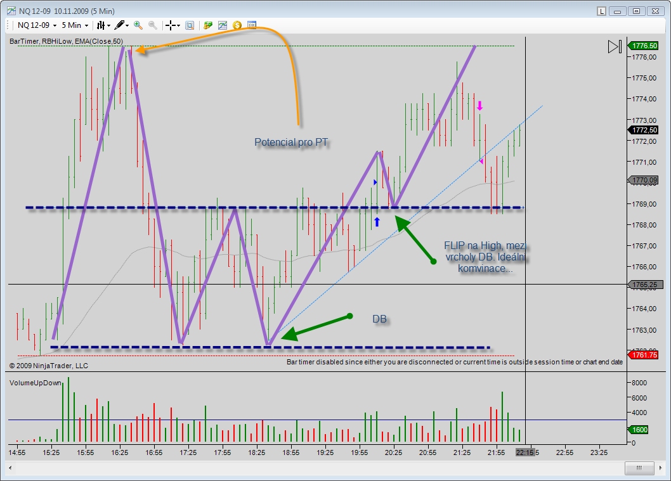The height and width of the screenshot is (481, 671).
Task: Click the 'BarTimer, RBHiLow, EMA(Close,50)' indicator label
Action: (67, 41)
